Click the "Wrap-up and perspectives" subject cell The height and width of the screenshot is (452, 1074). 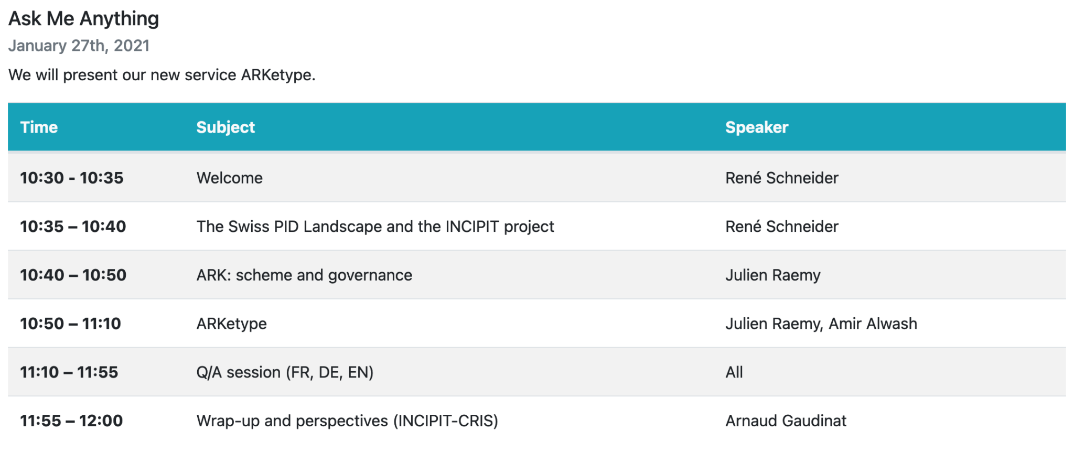click(x=347, y=421)
